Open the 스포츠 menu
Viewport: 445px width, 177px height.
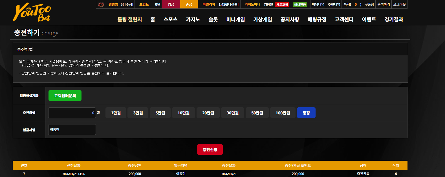(x=171, y=19)
